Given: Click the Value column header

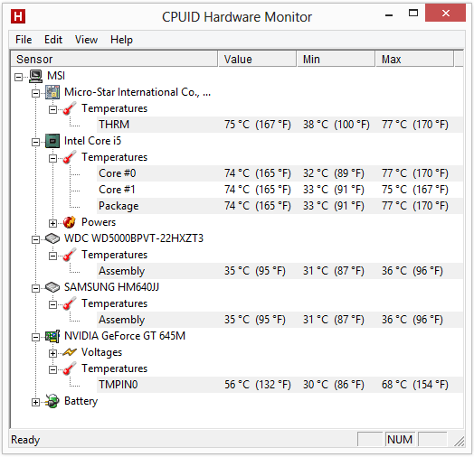Looking at the screenshot, I should [x=257, y=59].
